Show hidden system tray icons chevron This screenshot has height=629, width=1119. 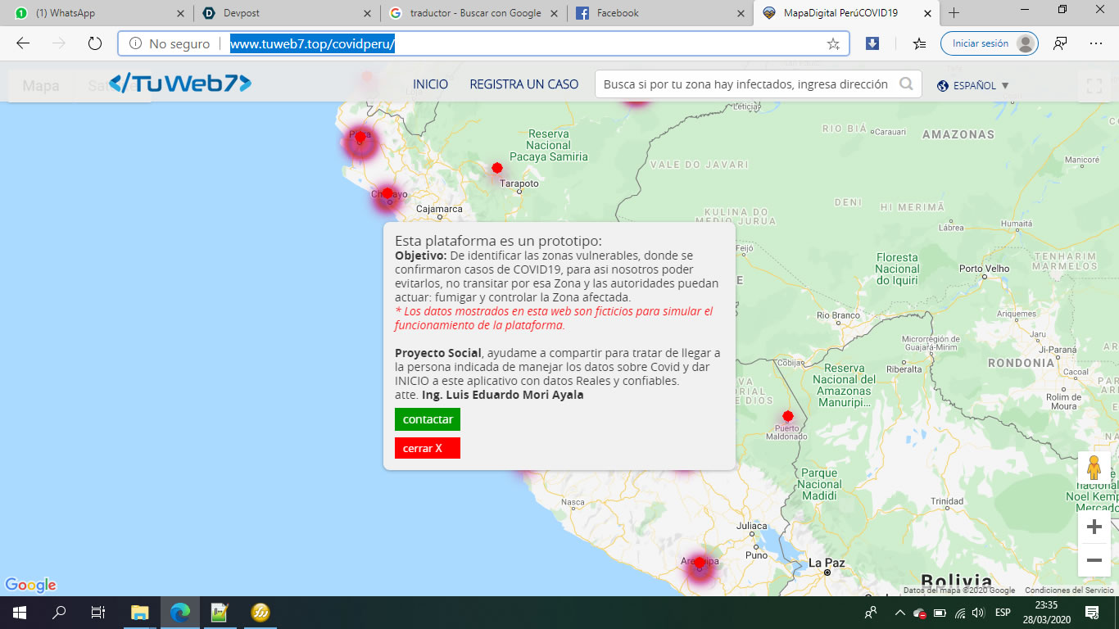(x=899, y=613)
